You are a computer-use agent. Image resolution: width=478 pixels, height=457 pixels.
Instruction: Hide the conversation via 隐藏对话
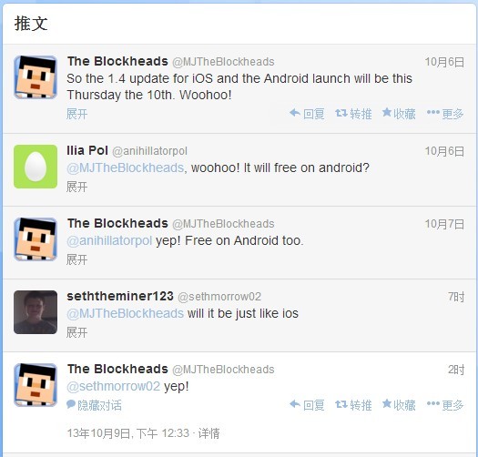94,405
